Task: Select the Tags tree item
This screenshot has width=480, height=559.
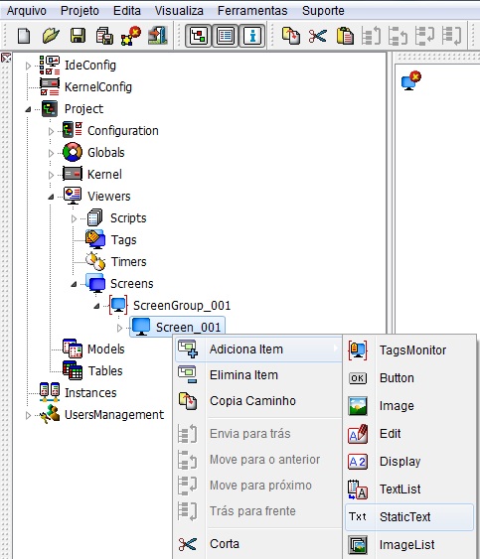Action: (123, 240)
